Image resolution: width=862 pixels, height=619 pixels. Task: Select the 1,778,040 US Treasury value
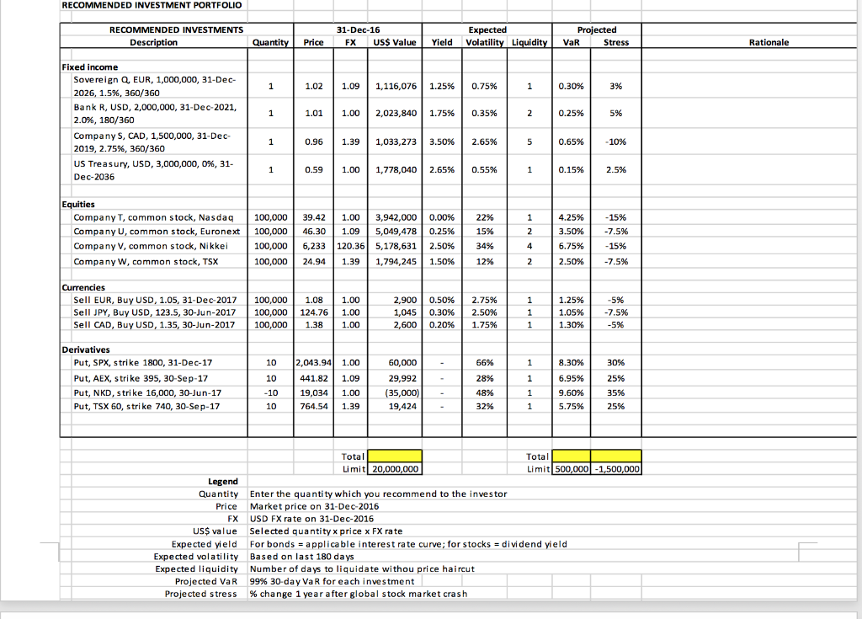point(396,170)
